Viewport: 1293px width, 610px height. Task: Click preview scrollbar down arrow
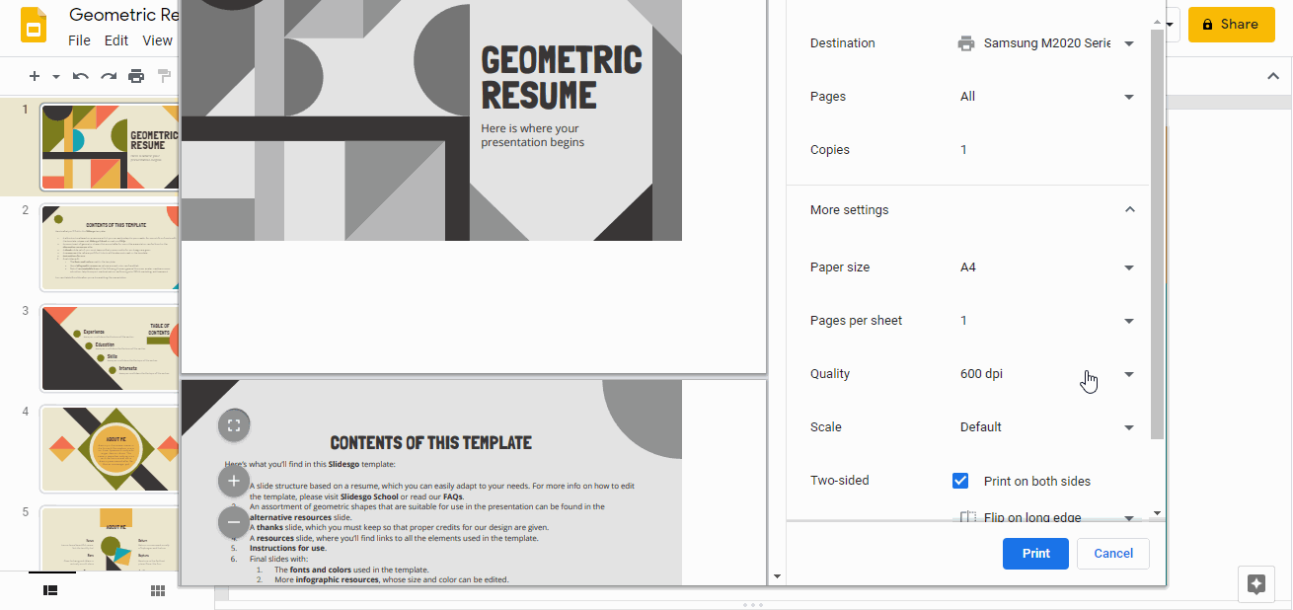(x=777, y=576)
